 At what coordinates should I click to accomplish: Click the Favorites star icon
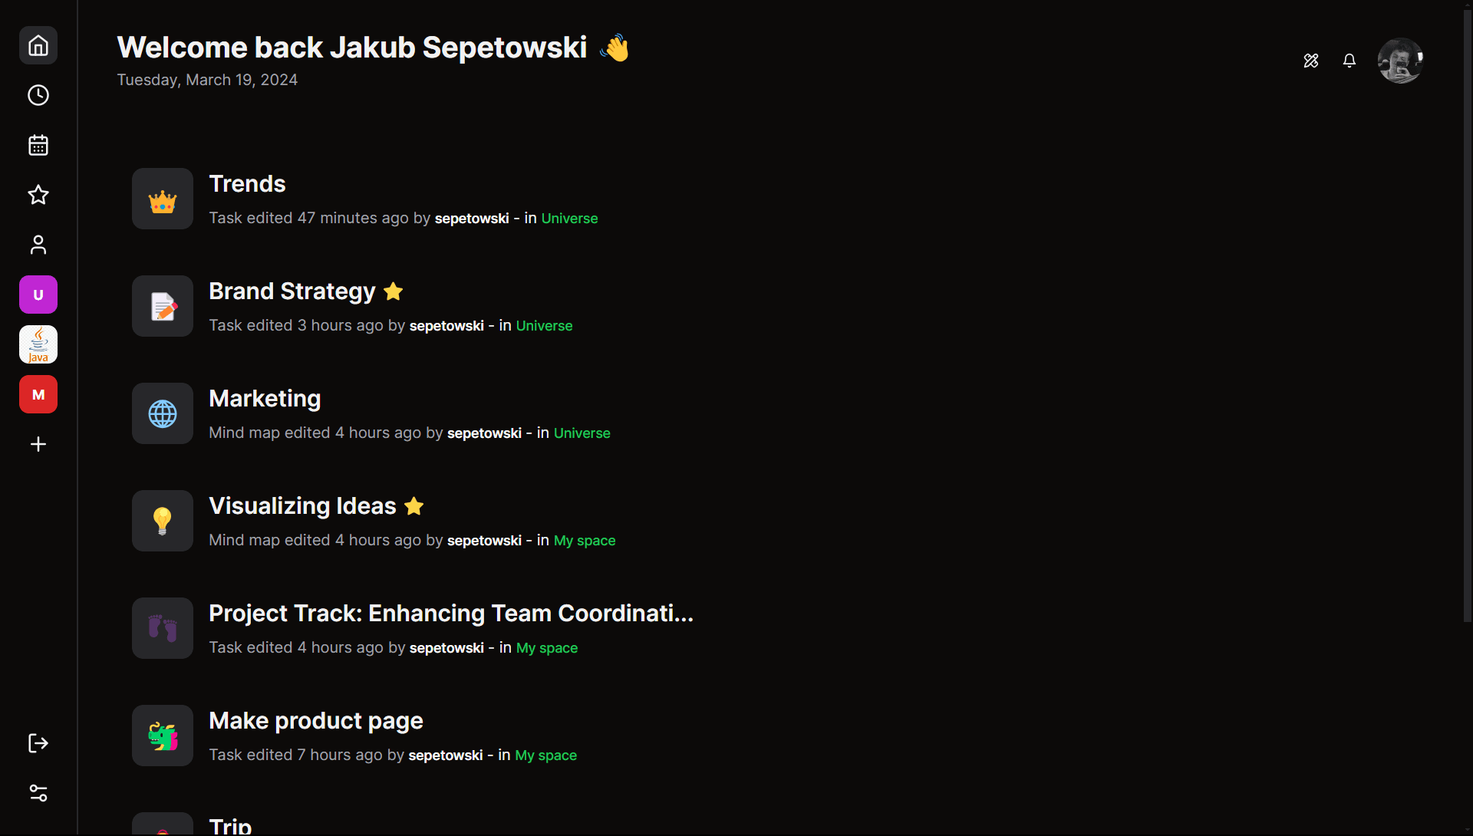(38, 194)
